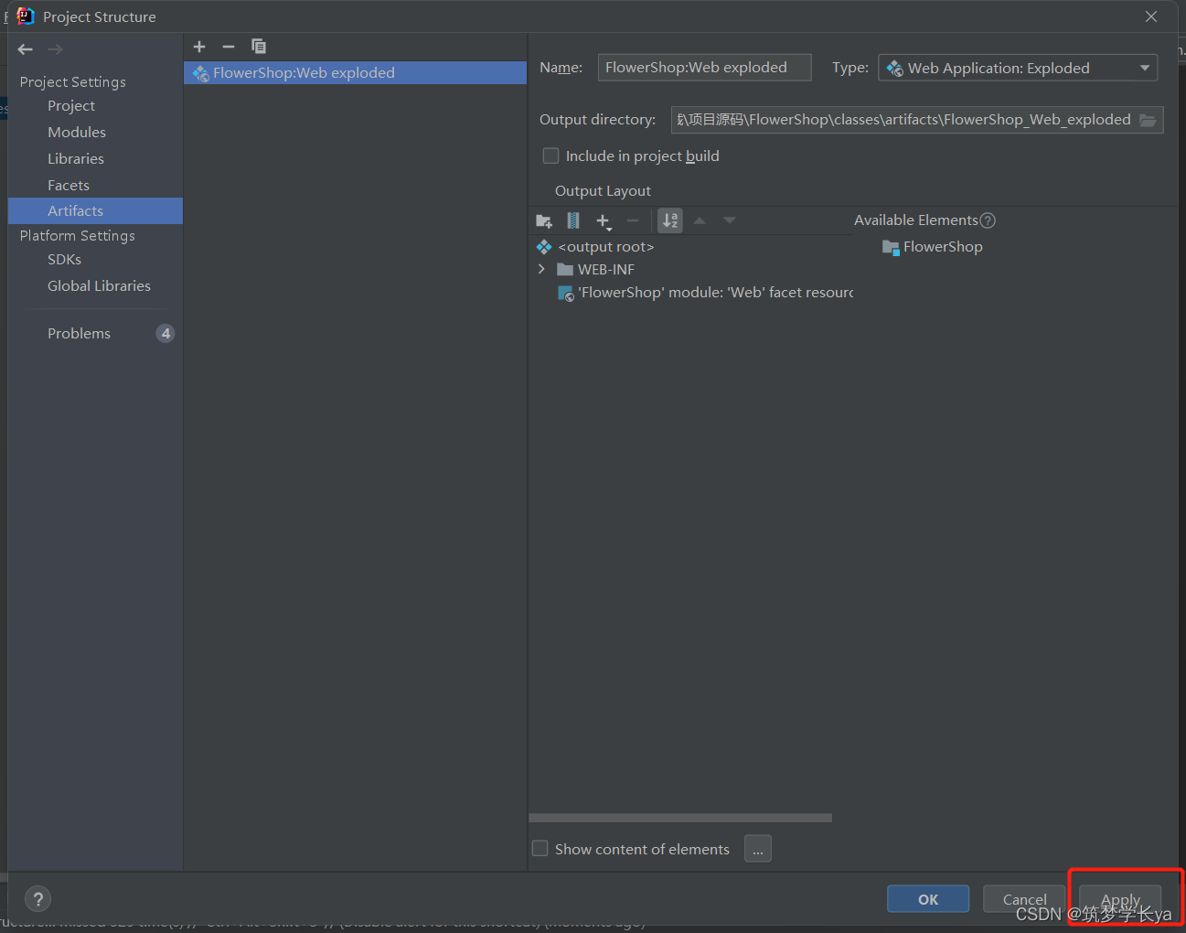Click the Project Settings heading

click(x=73, y=82)
